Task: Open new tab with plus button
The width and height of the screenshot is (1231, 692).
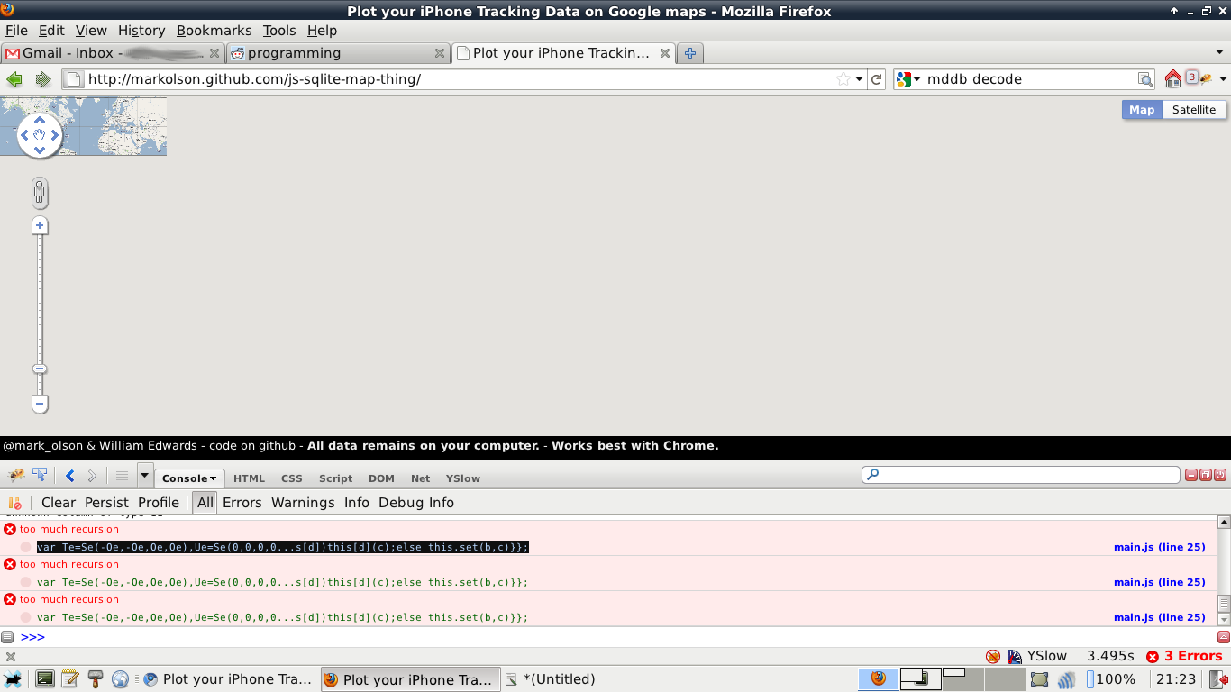Action: click(x=689, y=53)
